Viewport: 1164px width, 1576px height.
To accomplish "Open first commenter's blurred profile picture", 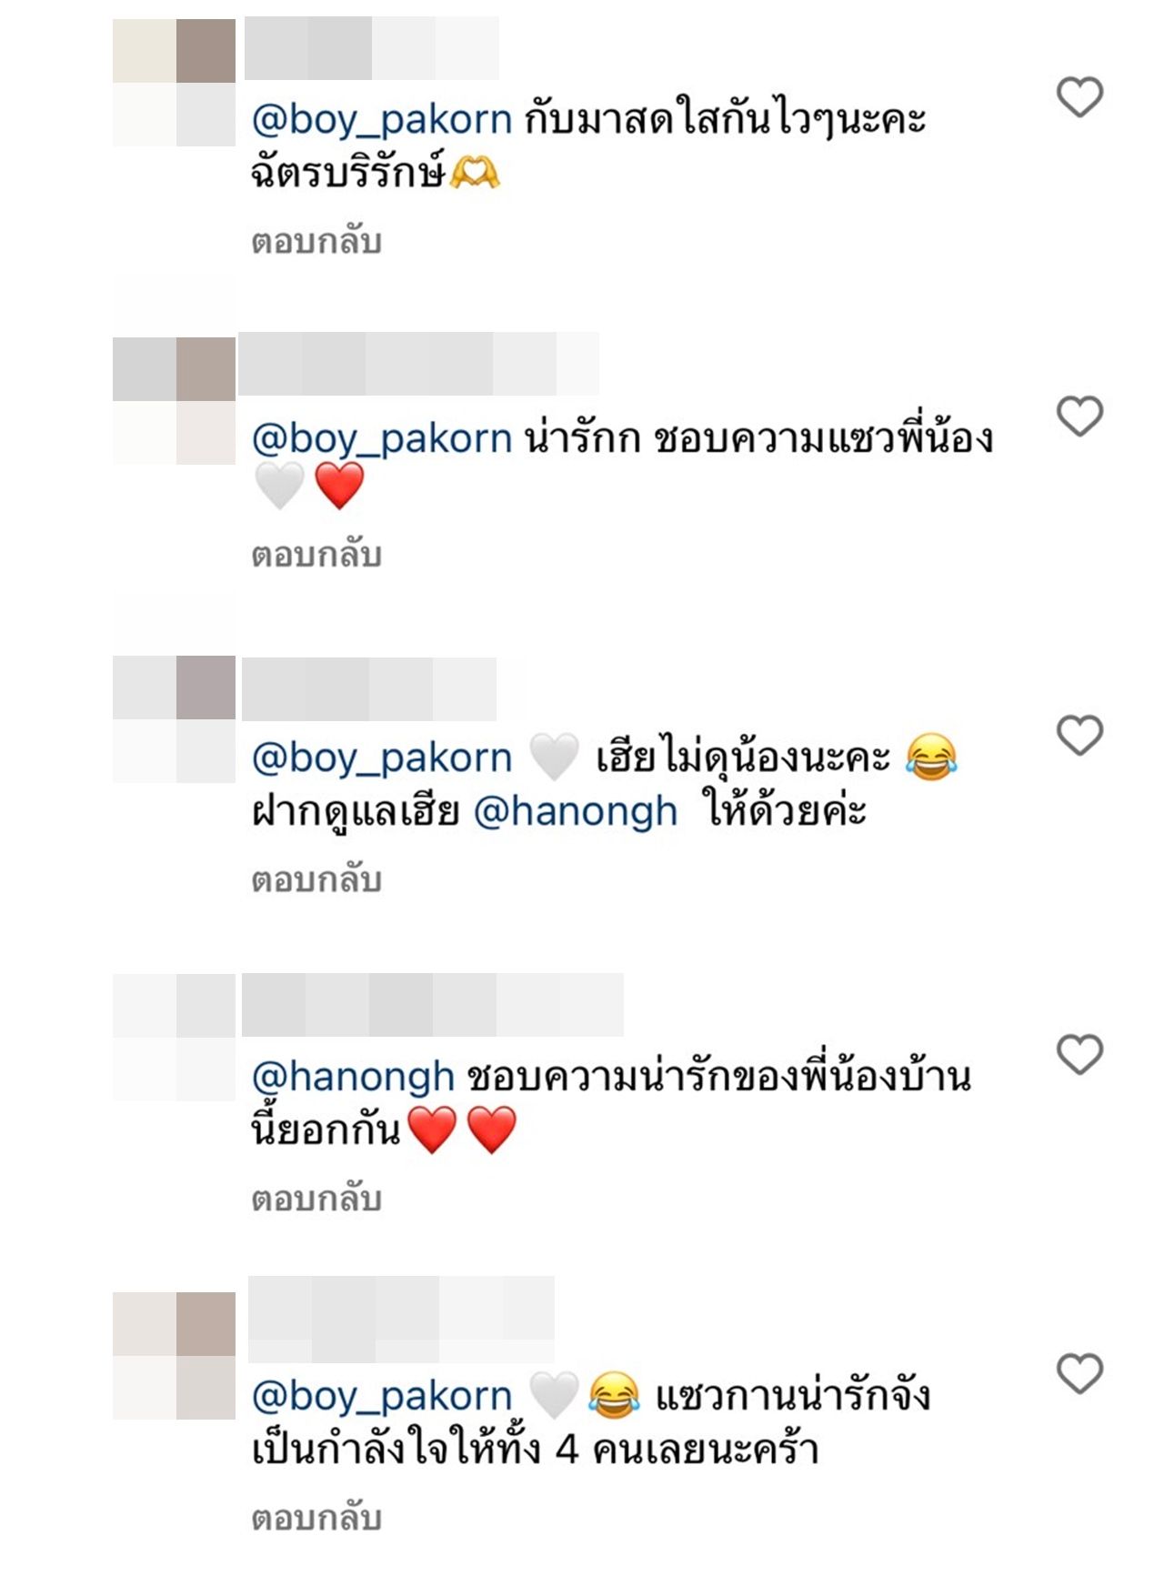I will [x=174, y=83].
